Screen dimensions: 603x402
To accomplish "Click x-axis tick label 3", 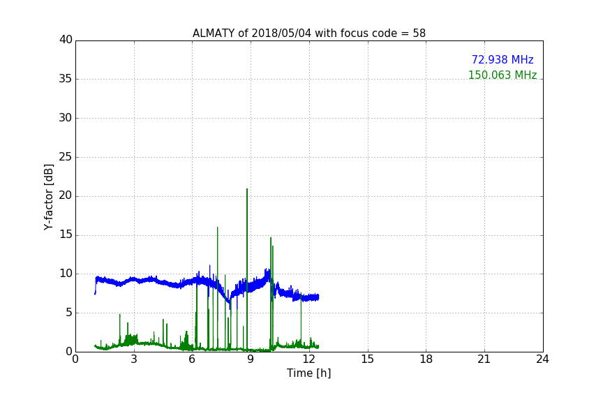I will coord(134,359).
